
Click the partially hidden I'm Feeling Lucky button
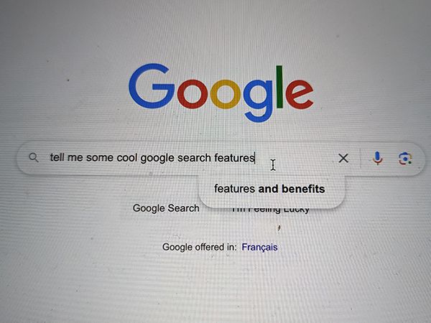271,210
